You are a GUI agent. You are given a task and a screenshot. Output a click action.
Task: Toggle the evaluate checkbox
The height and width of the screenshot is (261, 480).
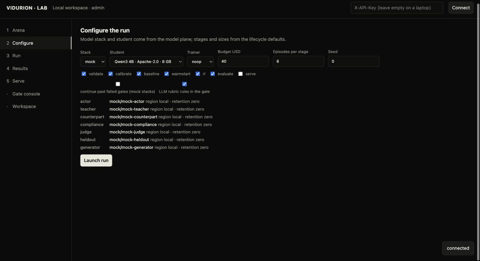[212, 74]
